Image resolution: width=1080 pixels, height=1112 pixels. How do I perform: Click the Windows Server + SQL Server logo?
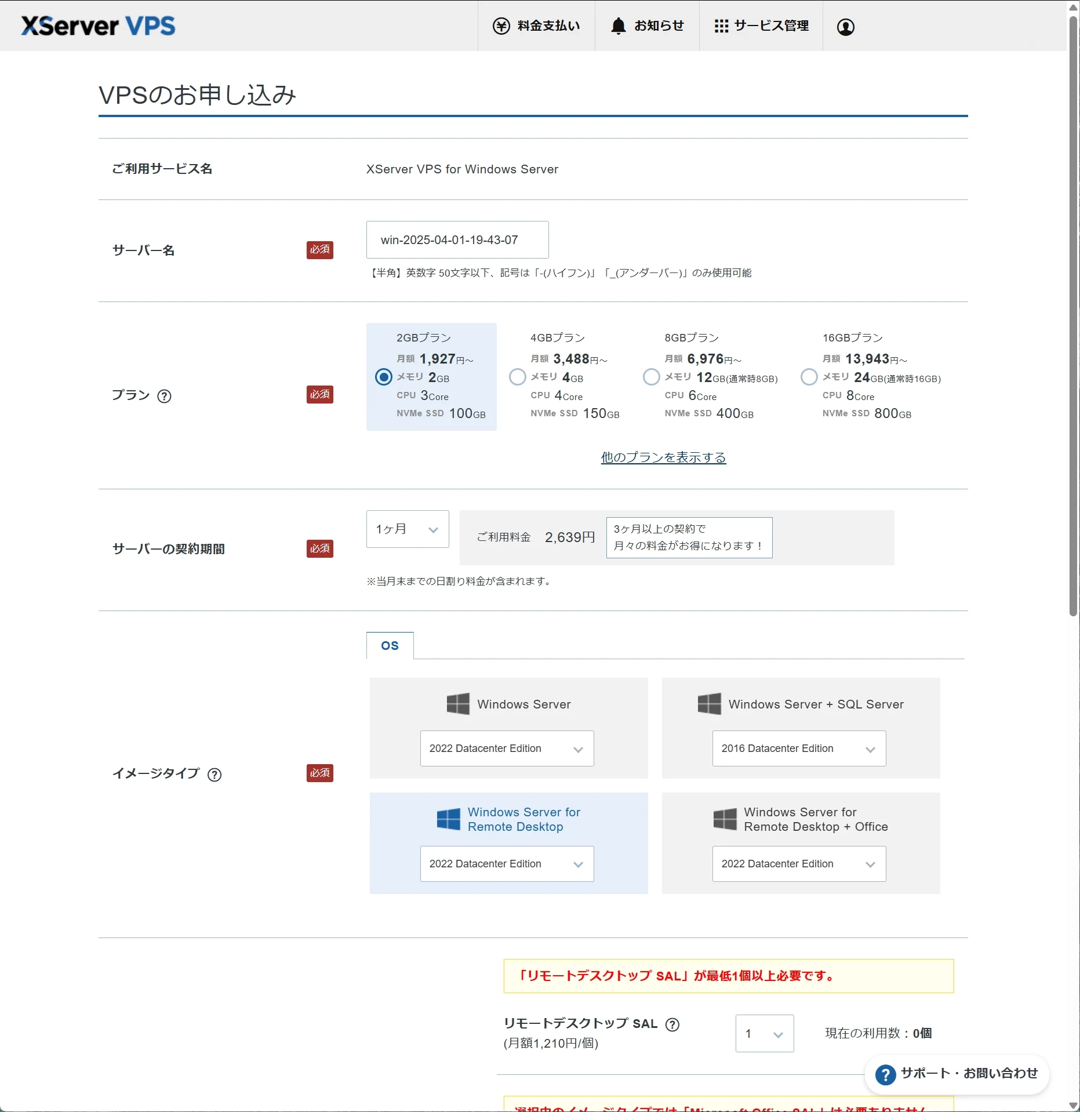[x=710, y=704]
